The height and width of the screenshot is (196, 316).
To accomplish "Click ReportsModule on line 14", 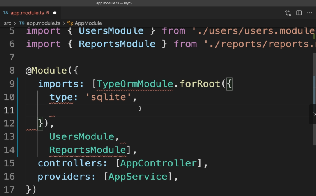I will [x=88, y=150].
